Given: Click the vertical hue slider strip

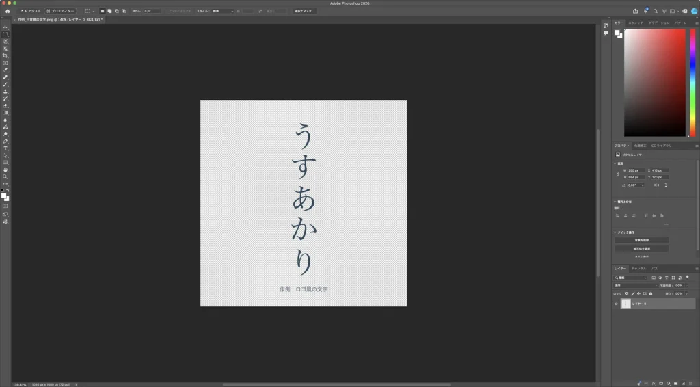Looking at the screenshot, I should [693, 83].
